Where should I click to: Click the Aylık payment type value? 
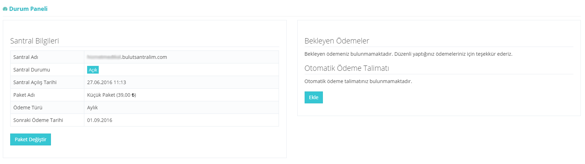92,108
